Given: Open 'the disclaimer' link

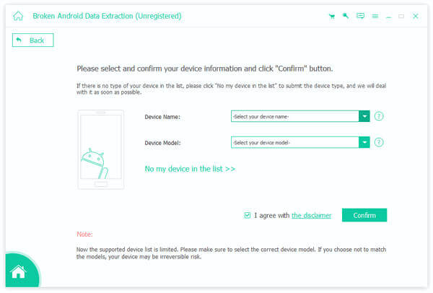Looking at the screenshot, I should point(311,215).
